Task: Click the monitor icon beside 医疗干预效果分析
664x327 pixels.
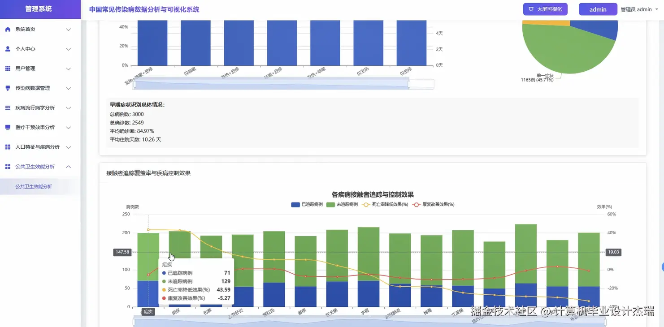Action: (8, 127)
